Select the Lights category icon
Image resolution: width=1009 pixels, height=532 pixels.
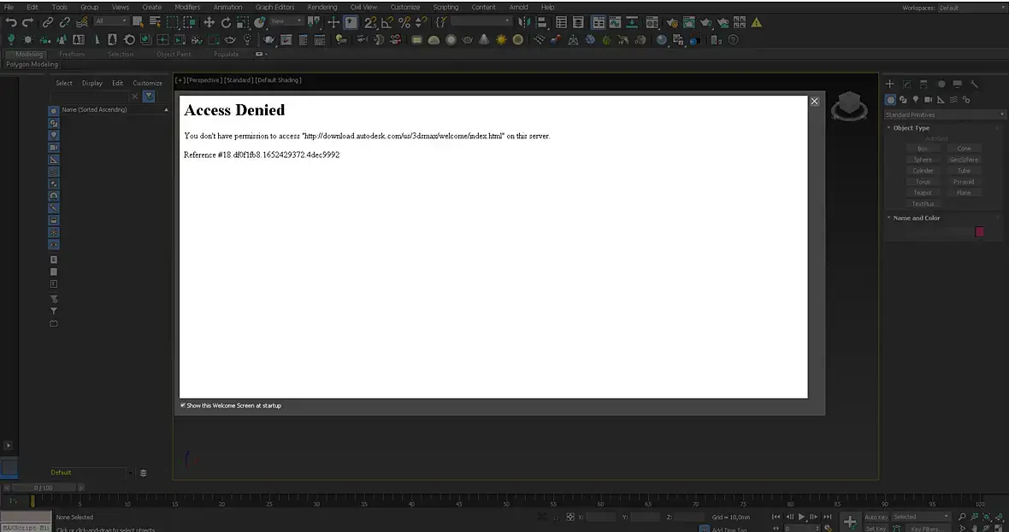[916, 100]
